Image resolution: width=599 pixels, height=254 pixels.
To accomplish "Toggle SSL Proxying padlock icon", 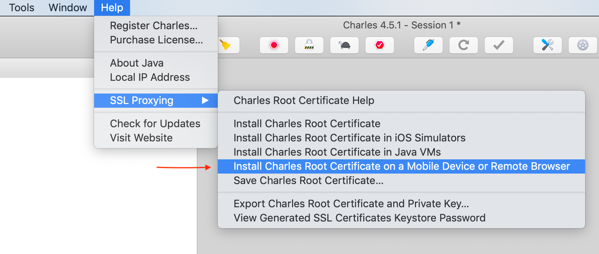I will (309, 45).
